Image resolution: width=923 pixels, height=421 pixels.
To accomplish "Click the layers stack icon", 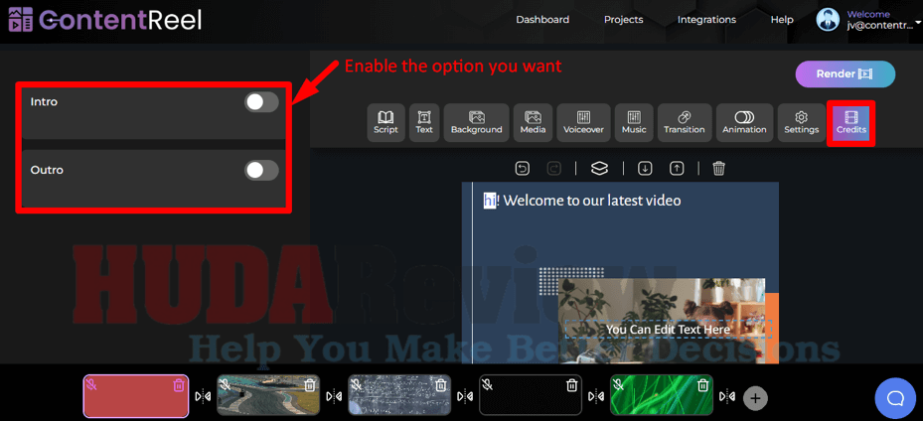I will (x=599, y=169).
